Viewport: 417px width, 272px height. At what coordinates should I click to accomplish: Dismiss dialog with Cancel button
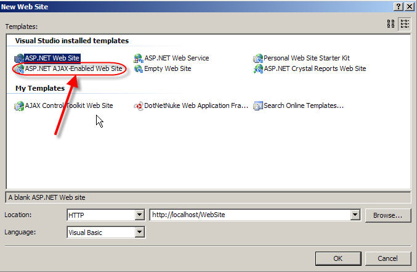pos(388,258)
